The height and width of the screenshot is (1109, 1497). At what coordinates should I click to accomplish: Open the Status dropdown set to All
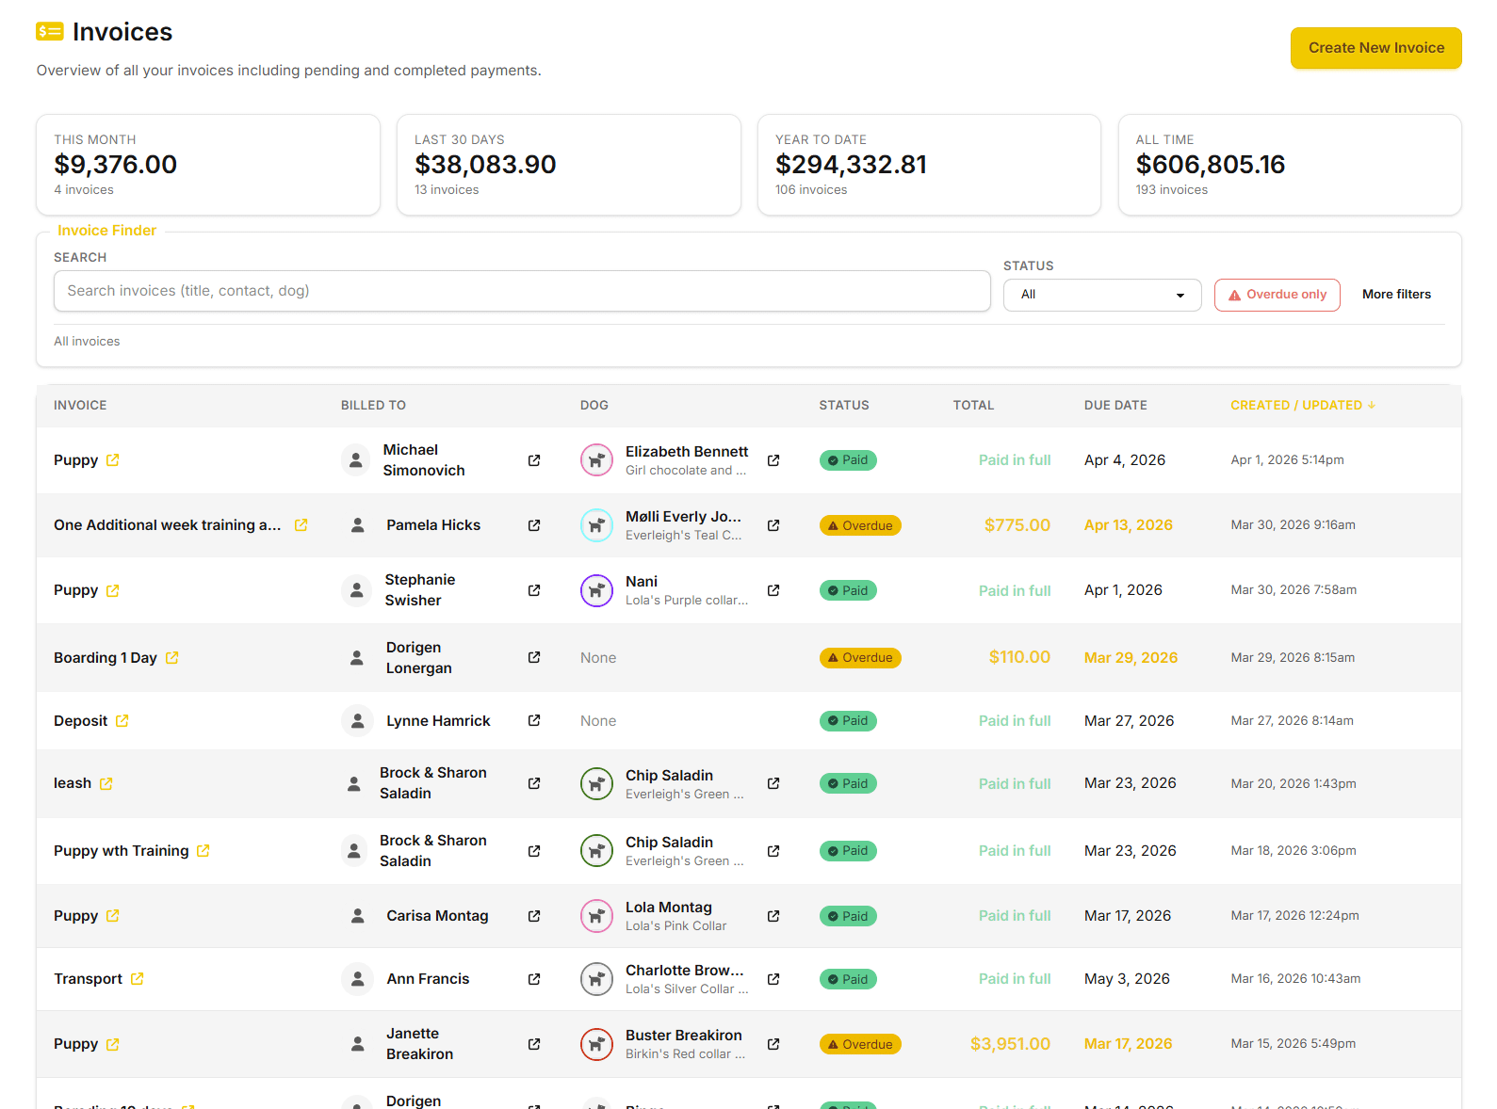1101,295
